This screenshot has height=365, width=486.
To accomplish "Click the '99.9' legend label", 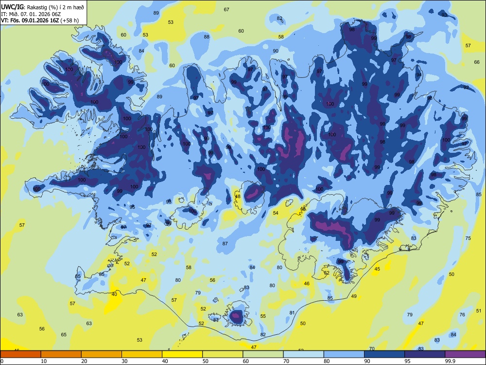I will 450,361.
